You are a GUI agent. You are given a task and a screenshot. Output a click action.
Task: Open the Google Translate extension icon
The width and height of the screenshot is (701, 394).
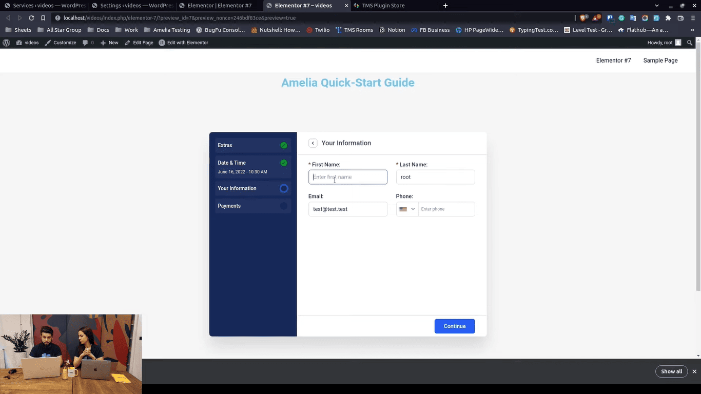pyautogui.click(x=633, y=18)
